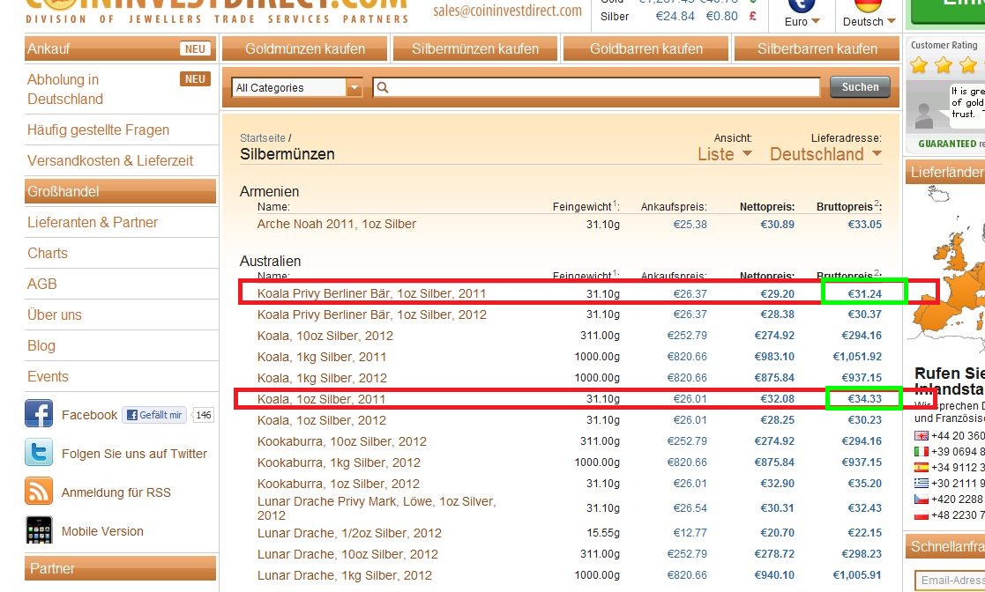Image resolution: width=985 pixels, height=592 pixels.
Task: Open the All Categories dropdown
Action: click(x=297, y=87)
